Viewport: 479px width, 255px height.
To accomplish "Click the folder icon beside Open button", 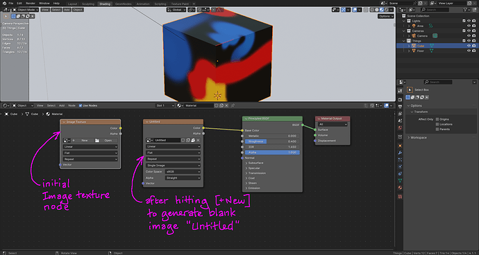I will pyautogui.click(x=97, y=141).
